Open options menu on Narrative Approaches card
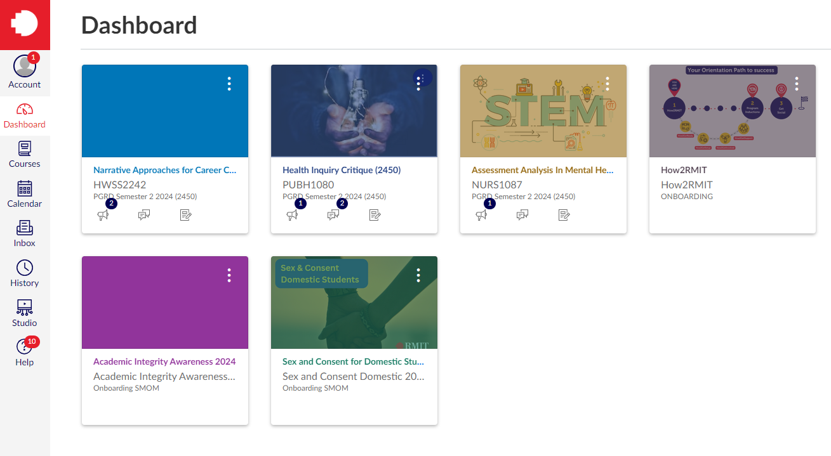Viewport: 831px width, 456px height. tap(229, 83)
